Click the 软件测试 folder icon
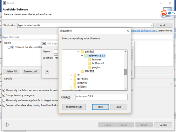This screenshot has width=176, height=132. click(82, 52)
